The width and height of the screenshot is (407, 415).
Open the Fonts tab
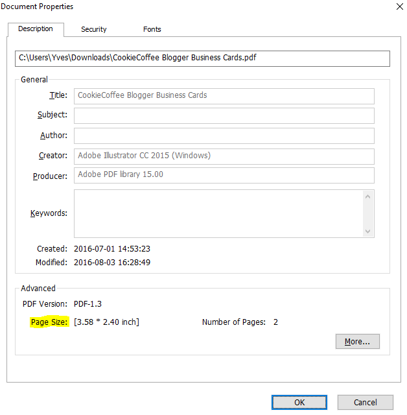pos(152,29)
